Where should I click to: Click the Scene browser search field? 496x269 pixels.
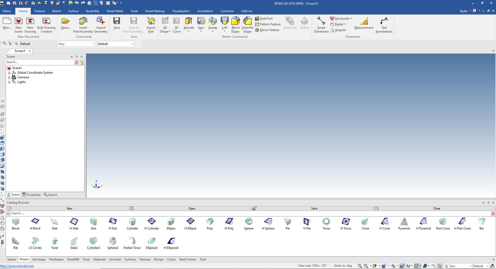(x=40, y=62)
